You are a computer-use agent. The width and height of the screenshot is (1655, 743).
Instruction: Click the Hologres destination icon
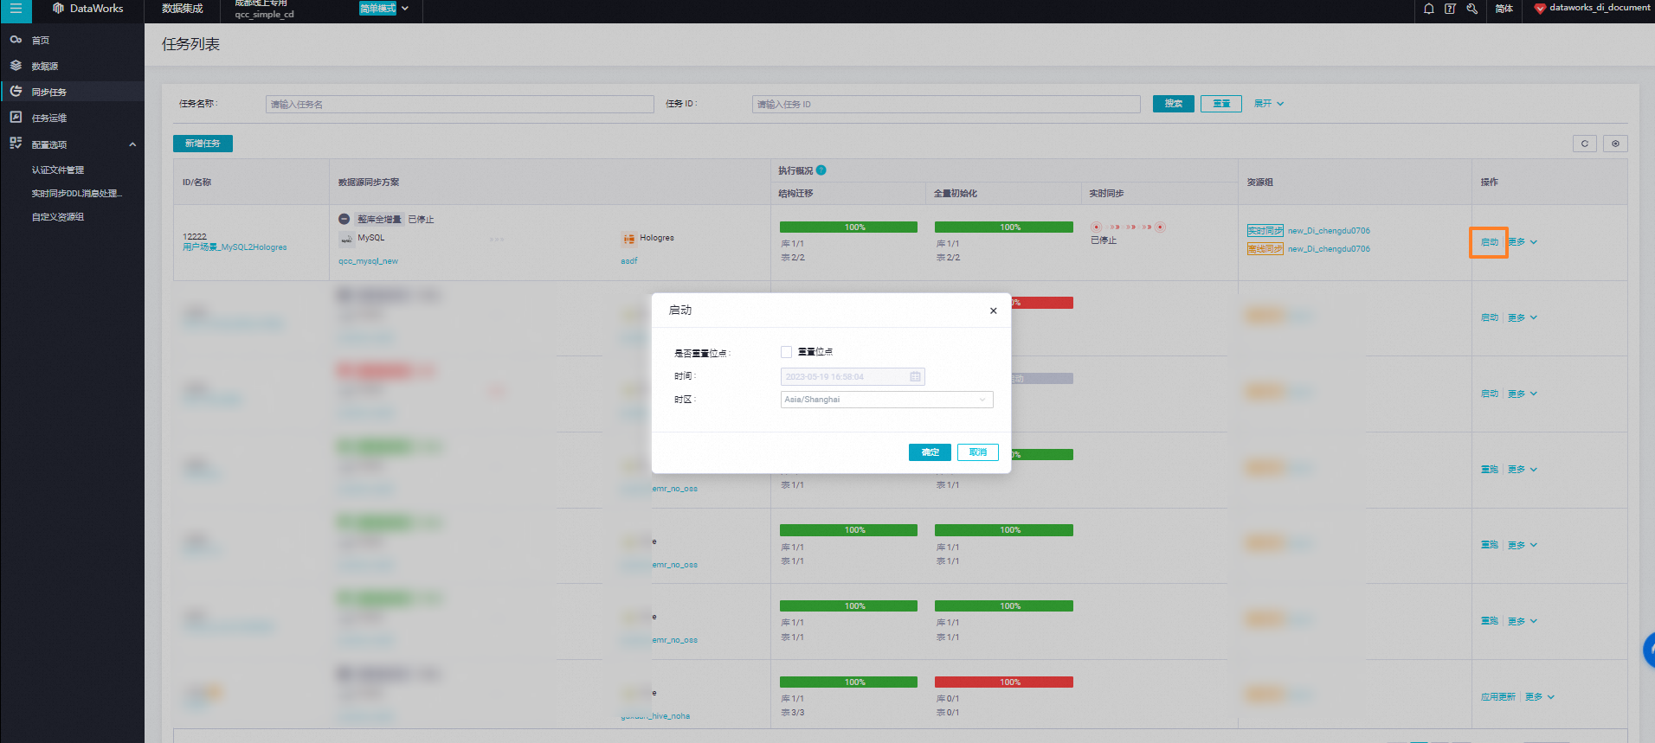point(628,239)
